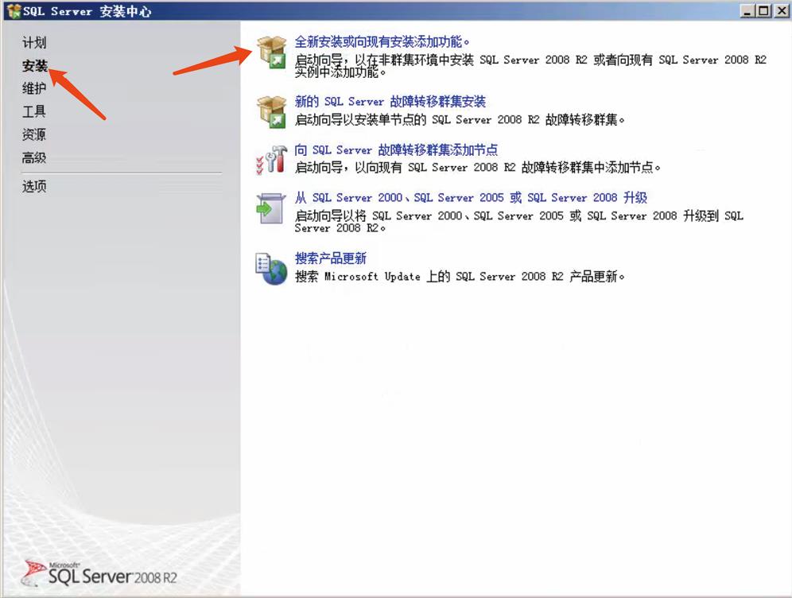Click the add node tools icon
This screenshot has width=792, height=598.
[x=272, y=159]
